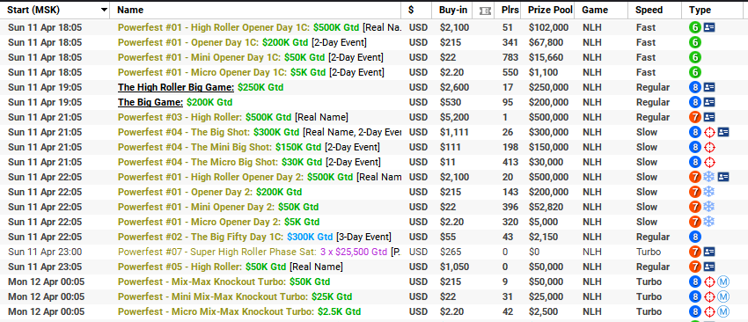Click the ticket icon column header
Viewport: 748px width, 322px height.
[x=485, y=10]
